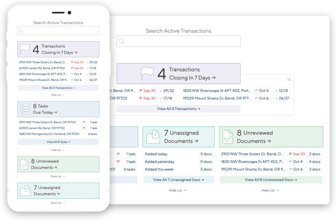This screenshot has height=220, width=336.
Task: Open 2901 NW Three Sisters transaction on mobile
Action: 43,62
